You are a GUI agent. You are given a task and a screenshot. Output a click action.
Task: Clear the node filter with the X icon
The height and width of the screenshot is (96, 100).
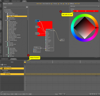tap(27, 7)
